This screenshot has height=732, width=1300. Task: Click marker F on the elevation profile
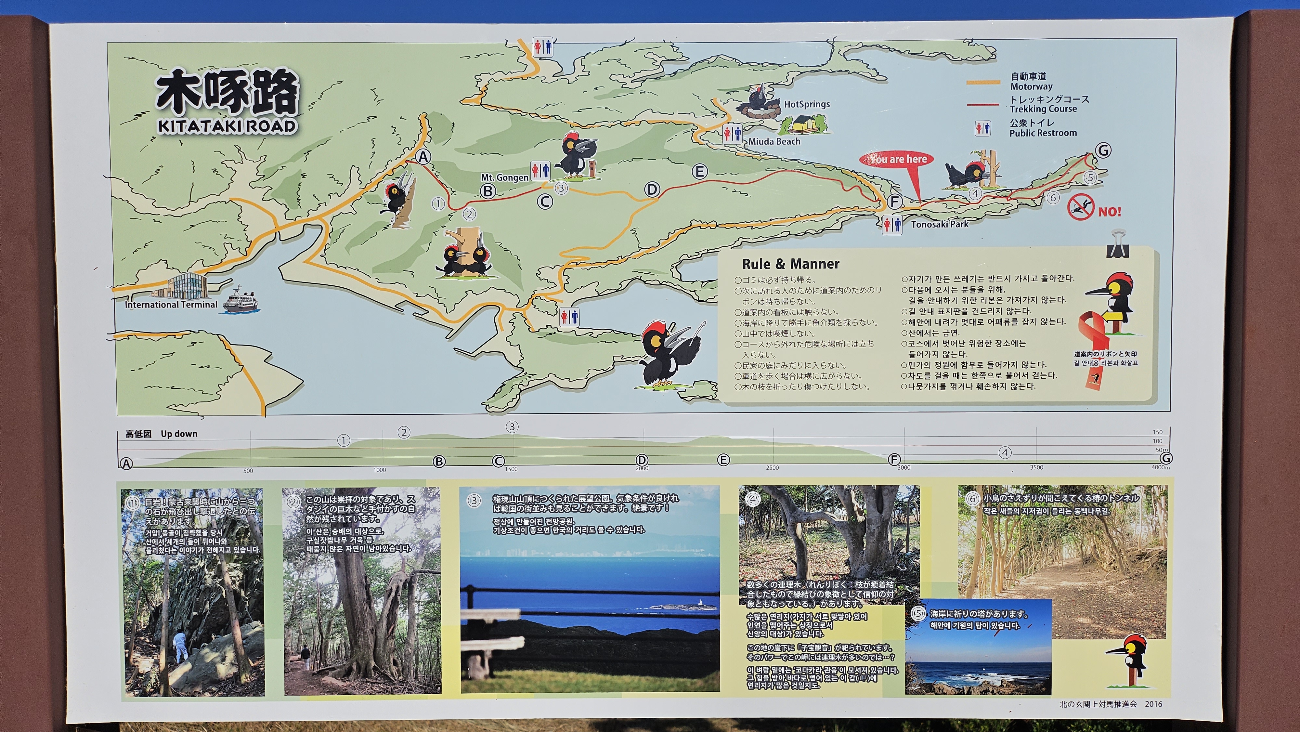[x=894, y=459]
